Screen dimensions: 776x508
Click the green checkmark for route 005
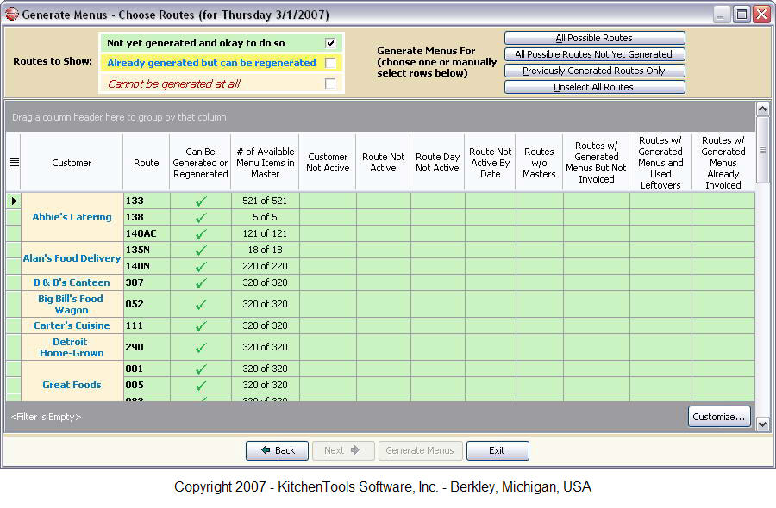click(201, 385)
